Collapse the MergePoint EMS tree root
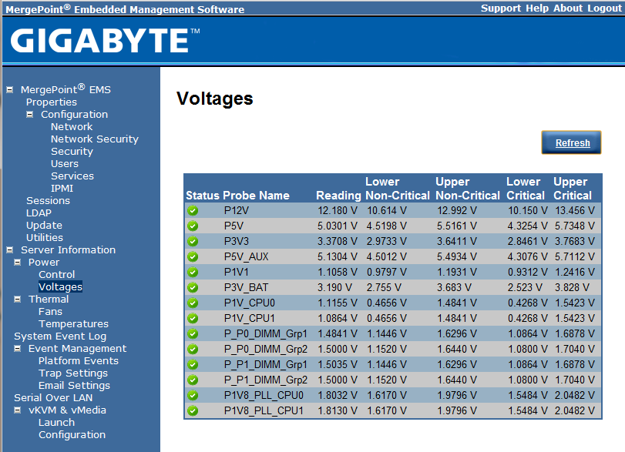Screen dimensions: 625x452 (x=9, y=89)
